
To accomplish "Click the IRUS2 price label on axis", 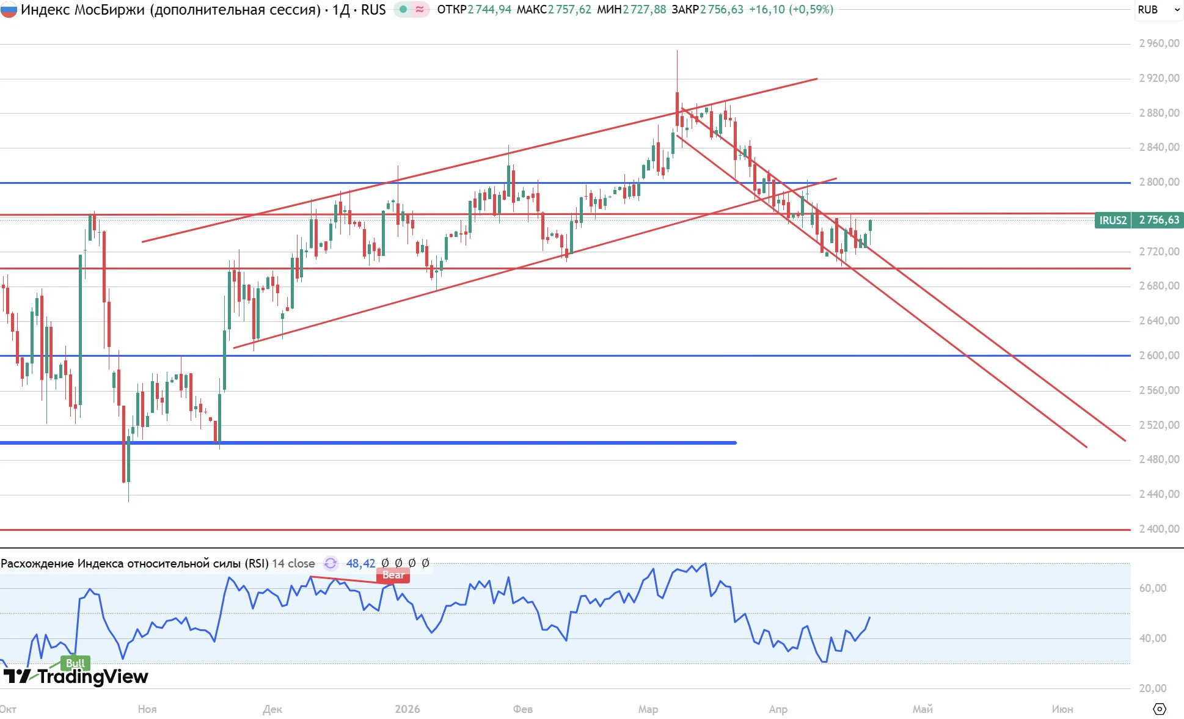I will (1113, 221).
